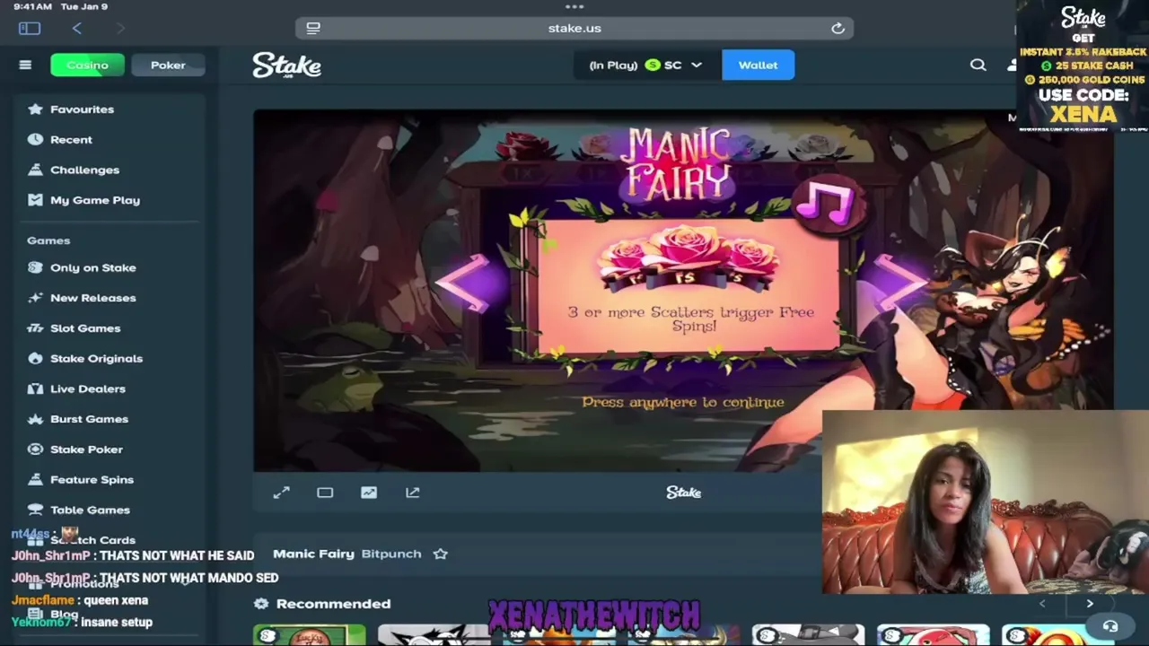1149x646 pixels.
Task: Click the Recent clock icon in sidebar
Action: coord(35,139)
